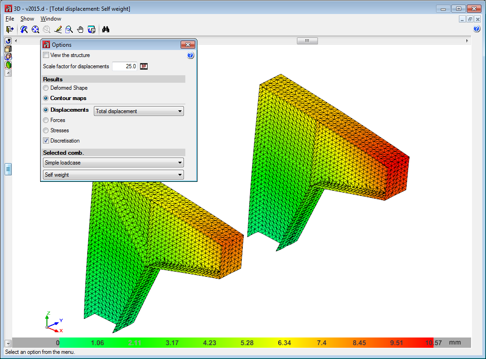Click the scale factor input field
This screenshot has width=486, height=359.
[x=125, y=66]
